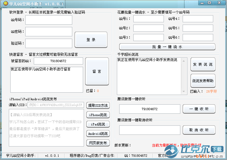This screenshot has height=160, width=227.
Task: Click inside the 留言 message text area
Action: [47, 80]
